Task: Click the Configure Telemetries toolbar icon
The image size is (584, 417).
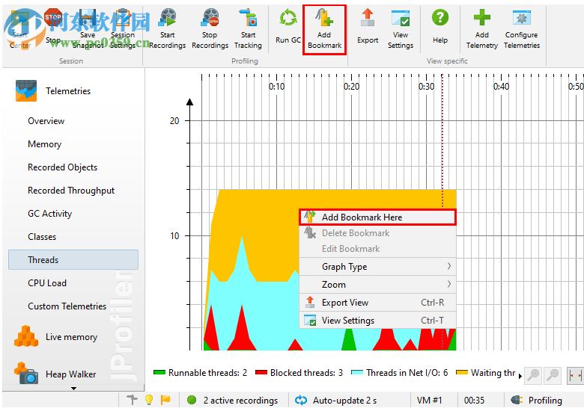Action: 521,17
